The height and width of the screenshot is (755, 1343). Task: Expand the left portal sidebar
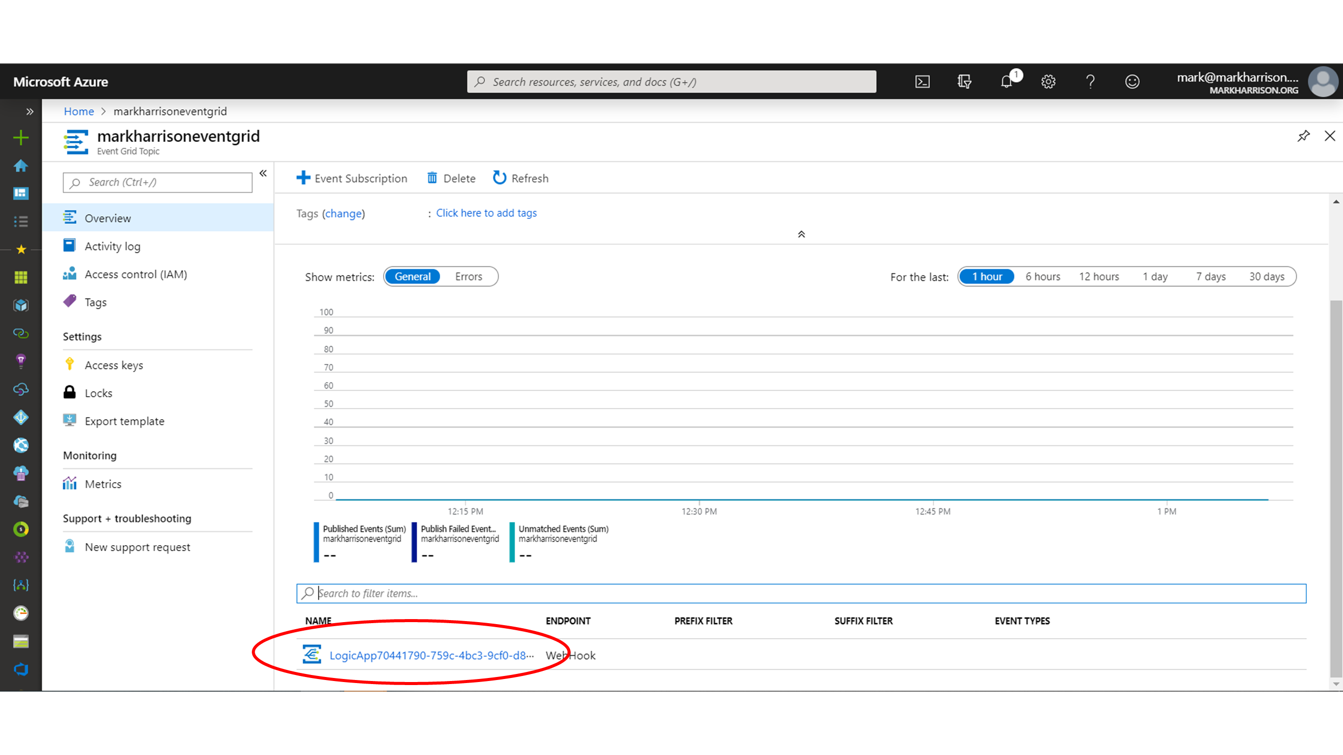[x=30, y=112]
